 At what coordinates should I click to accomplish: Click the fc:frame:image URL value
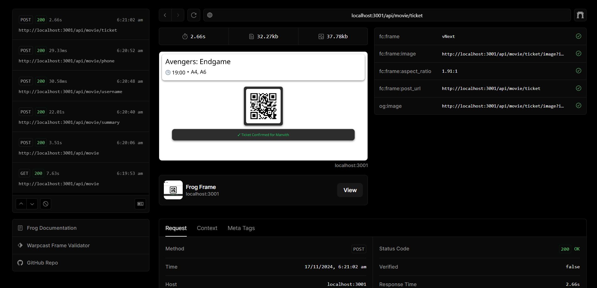503,54
